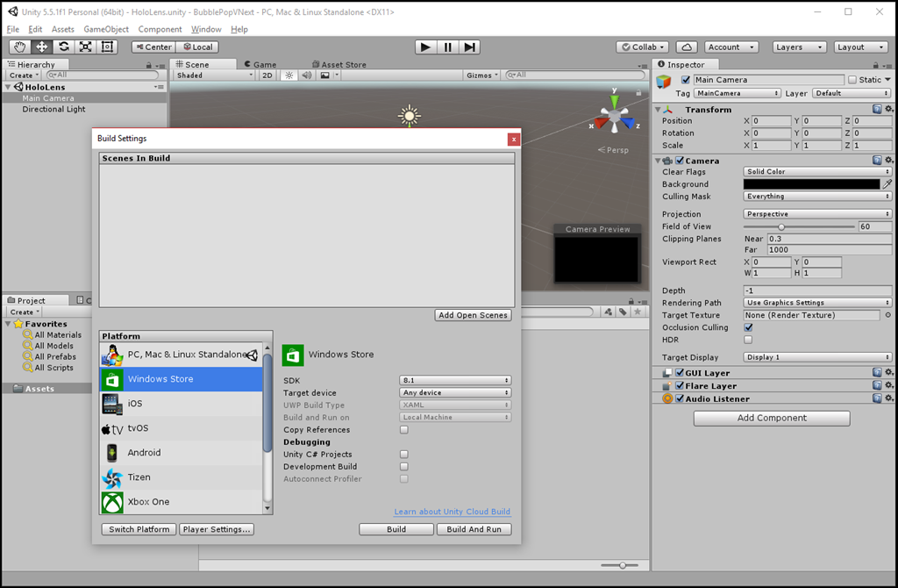Screen dimensions: 898x588
Task: Select the Scale tool in toolbar
Action: pyautogui.click(x=85, y=47)
